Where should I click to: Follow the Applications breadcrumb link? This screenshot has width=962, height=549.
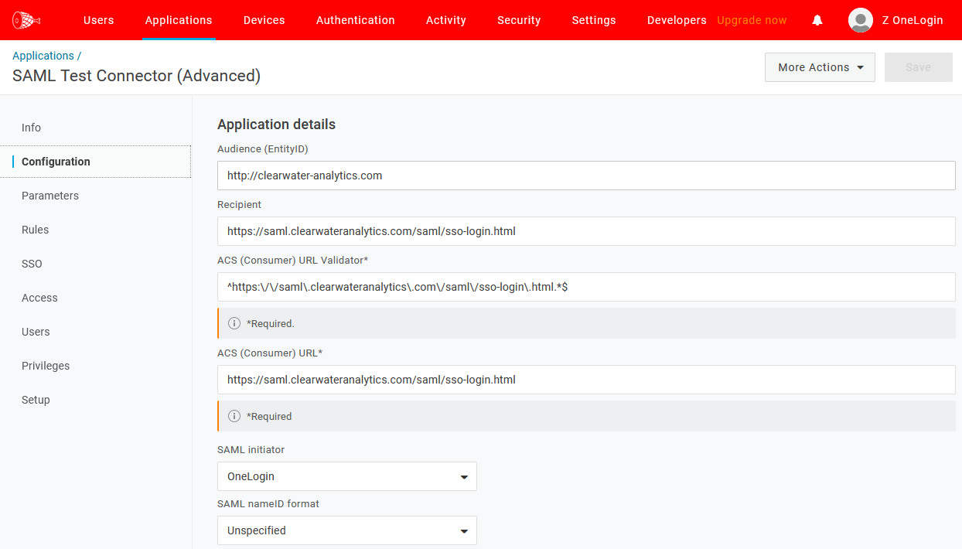click(43, 56)
